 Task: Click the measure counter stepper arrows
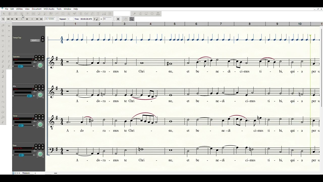tap(57, 19)
